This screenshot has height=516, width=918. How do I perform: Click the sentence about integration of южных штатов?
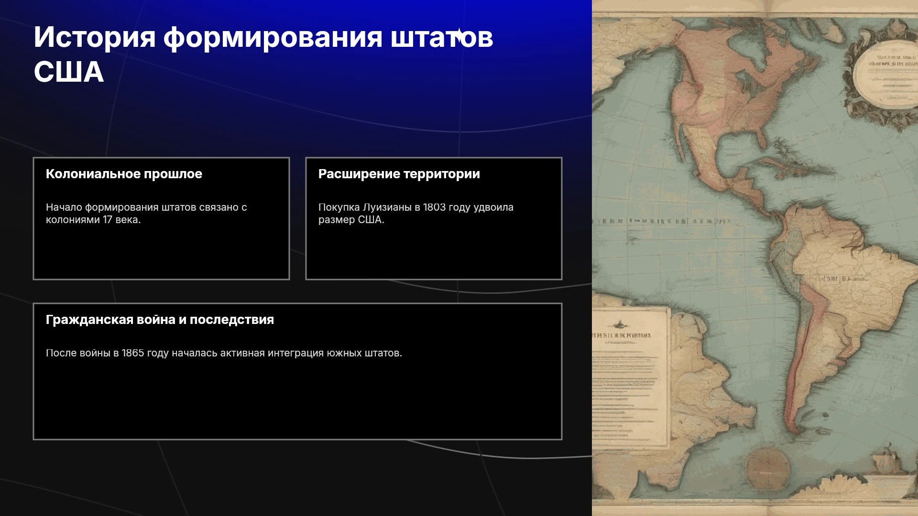pyautogui.click(x=224, y=353)
